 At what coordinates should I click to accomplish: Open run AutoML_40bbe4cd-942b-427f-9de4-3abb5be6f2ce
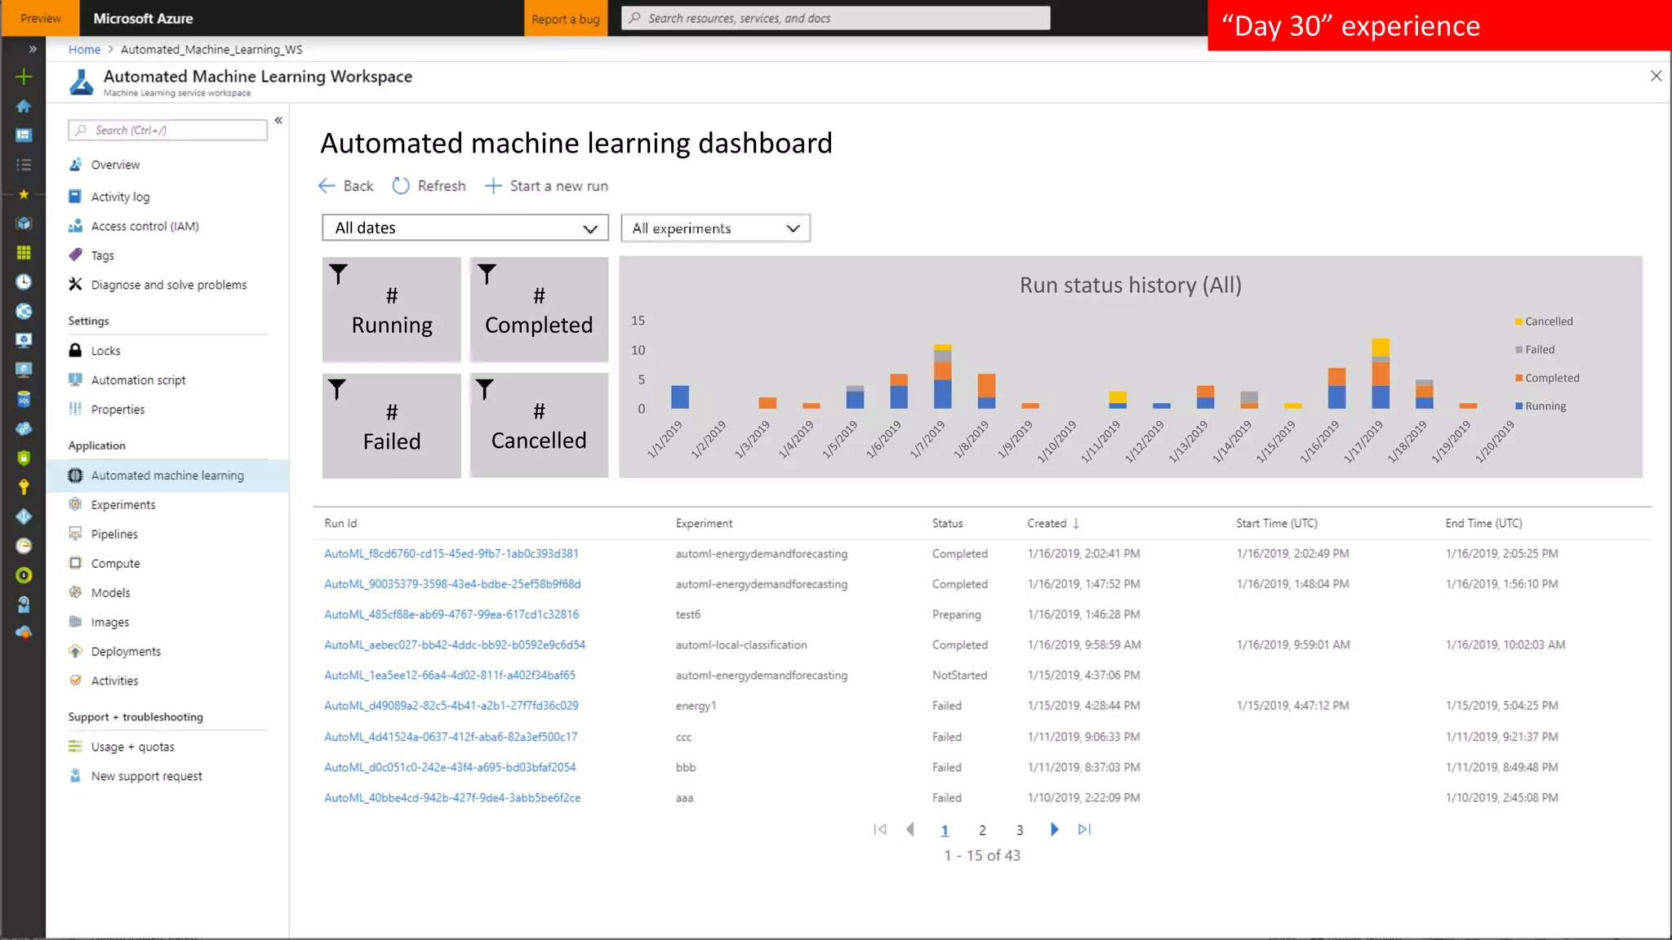(452, 798)
